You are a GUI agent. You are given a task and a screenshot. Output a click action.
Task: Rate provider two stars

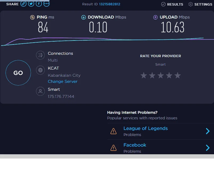152,75
